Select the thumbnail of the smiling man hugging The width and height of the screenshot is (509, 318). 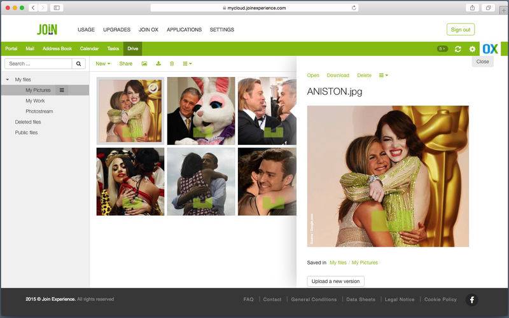pyautogui.click(x=267, y=182)
